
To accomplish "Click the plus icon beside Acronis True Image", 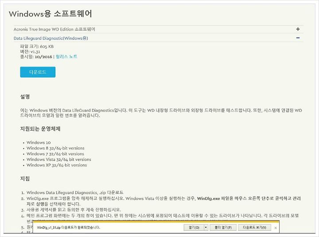I will 298,29.
